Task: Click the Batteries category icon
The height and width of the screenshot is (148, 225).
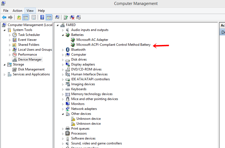Action: (x=68, y=35)
